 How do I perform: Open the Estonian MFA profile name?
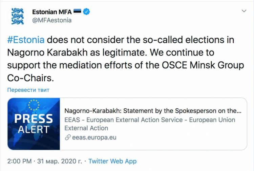(x=52, y=12)
